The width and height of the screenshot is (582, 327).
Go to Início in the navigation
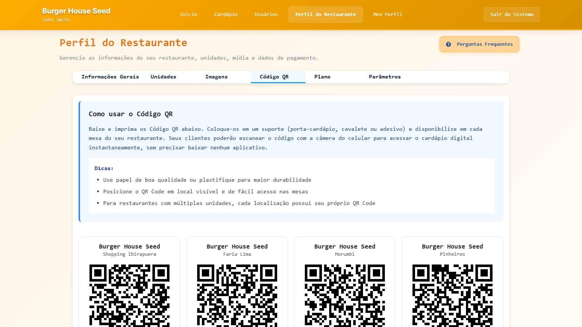188,15
